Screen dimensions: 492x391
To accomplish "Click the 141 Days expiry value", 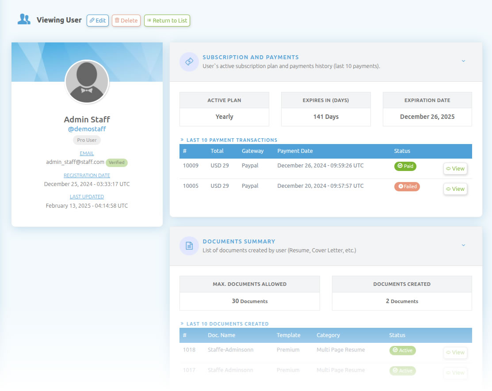I will 326,117.
